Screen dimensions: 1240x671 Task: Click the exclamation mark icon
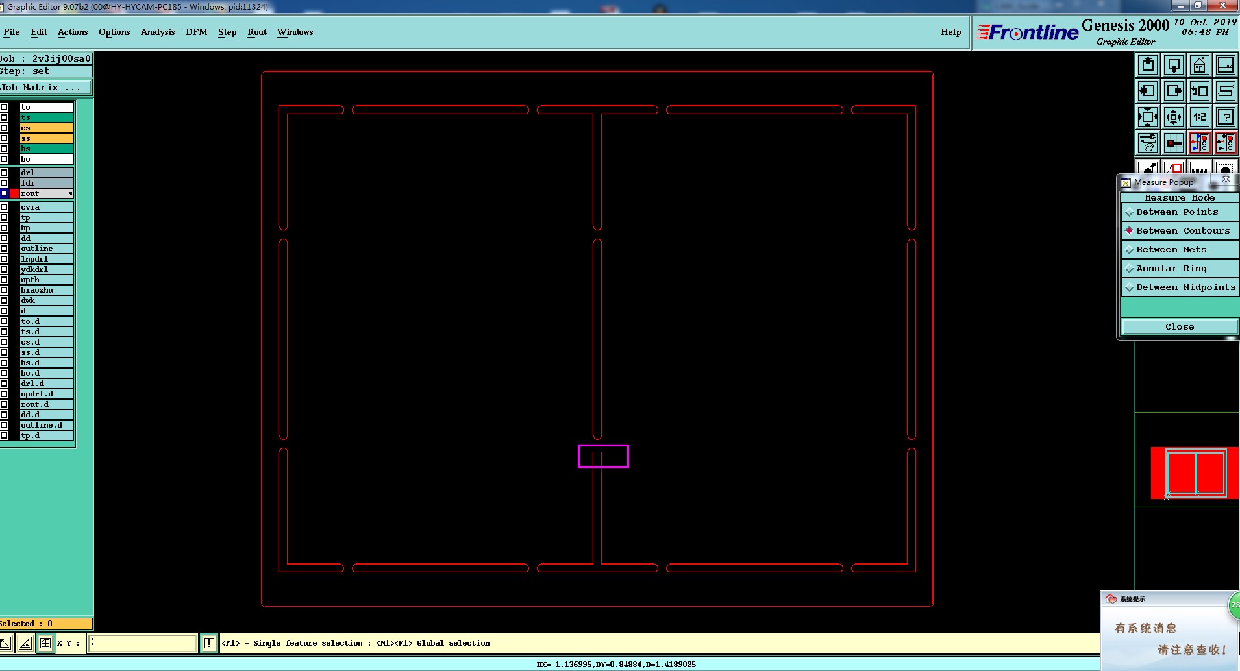209,643
